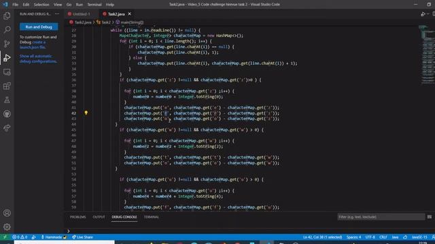Click the debug console filter toggle button at right
This screenshot has width=435, height=244.
pyautogui.click(x=430, y=217)
